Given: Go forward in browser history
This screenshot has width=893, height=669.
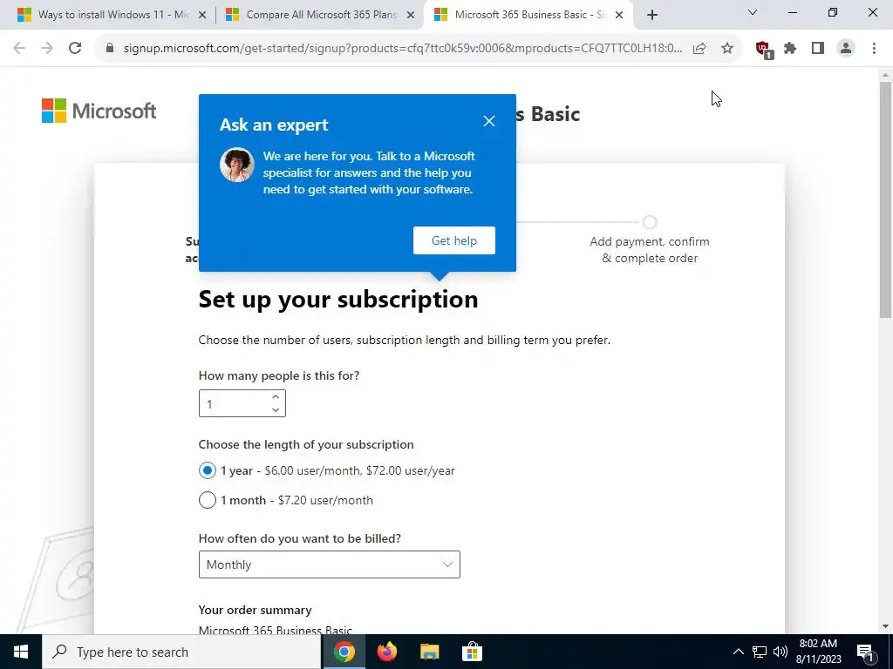Looking at the screenshot, I should point(47,49).
